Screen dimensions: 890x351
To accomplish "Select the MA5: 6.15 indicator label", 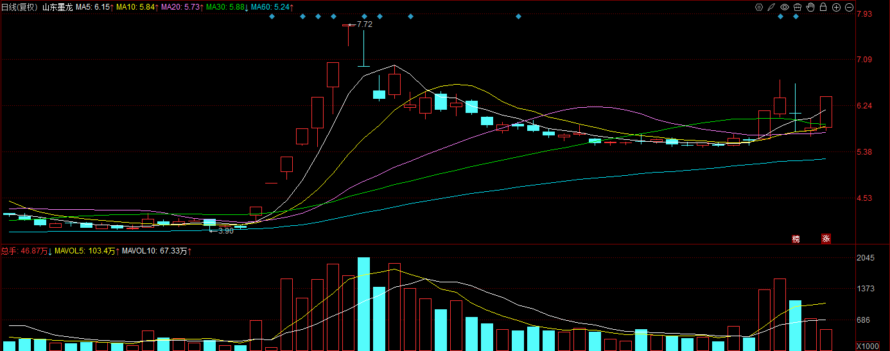I will coord(95,7).
